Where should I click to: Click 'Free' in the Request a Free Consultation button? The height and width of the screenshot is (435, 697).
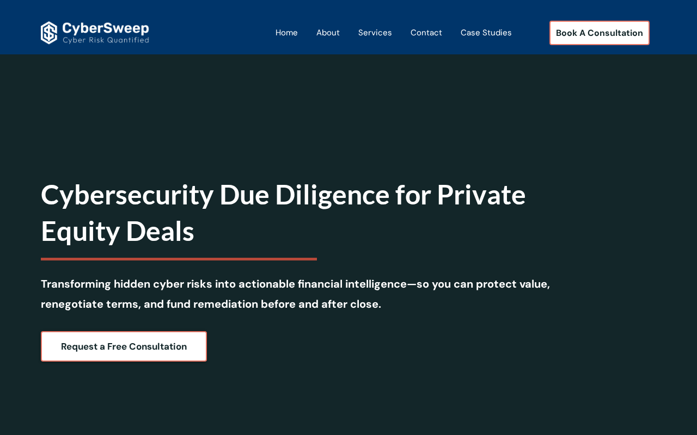pos(117,346)
